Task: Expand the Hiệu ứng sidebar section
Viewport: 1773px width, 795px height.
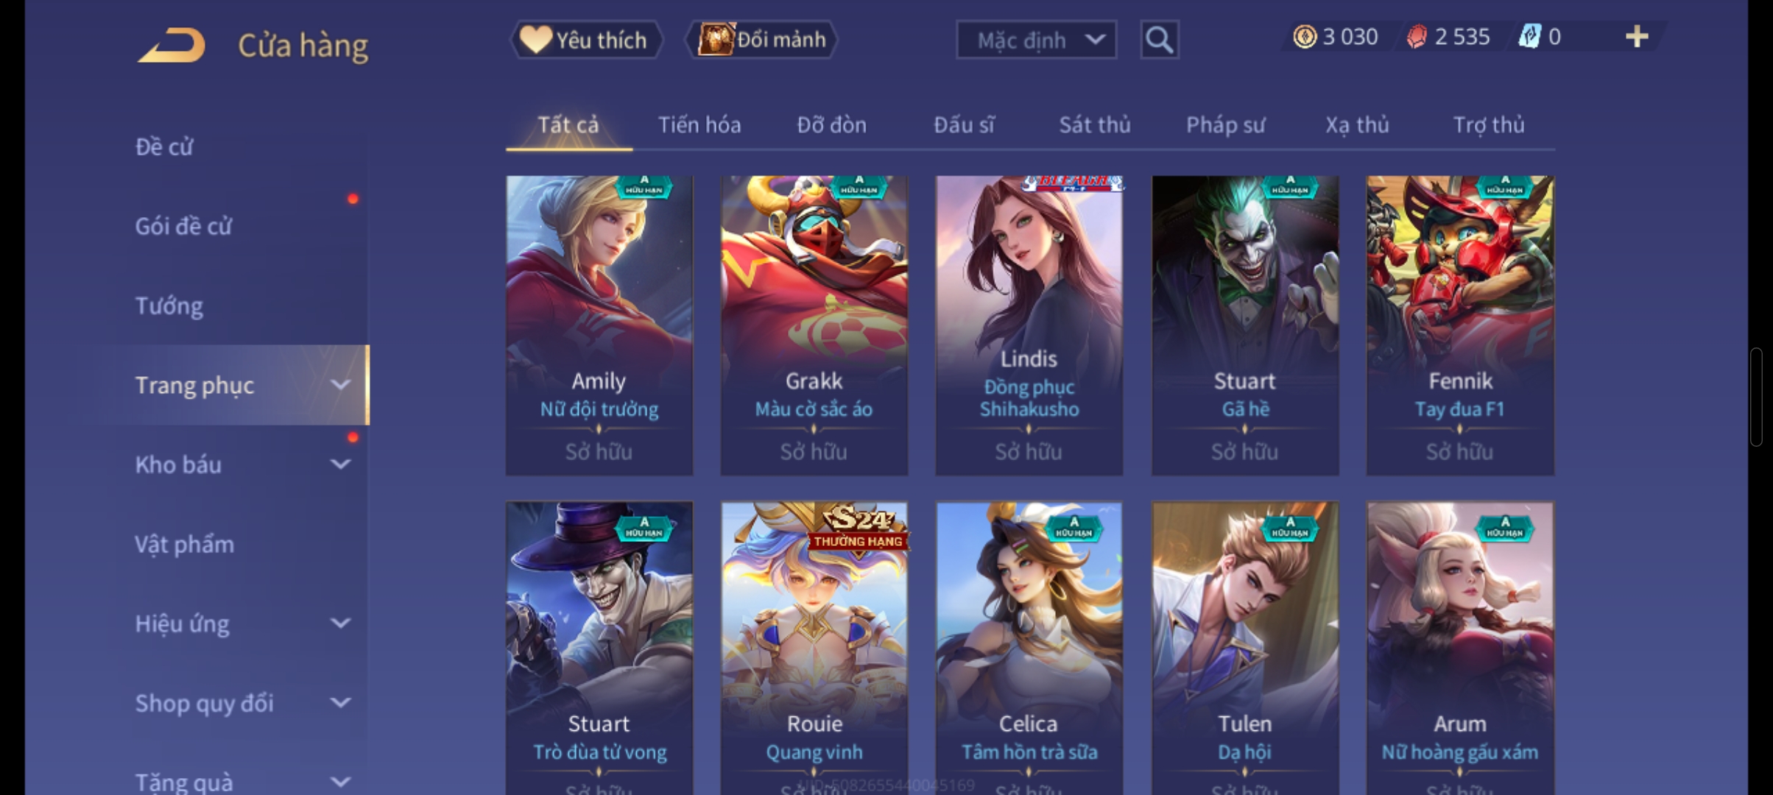Action: pos(340,623)
